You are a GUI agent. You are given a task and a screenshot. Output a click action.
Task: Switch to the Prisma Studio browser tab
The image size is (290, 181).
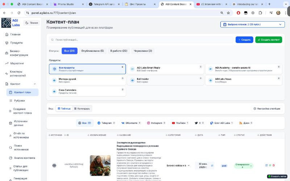69,4
